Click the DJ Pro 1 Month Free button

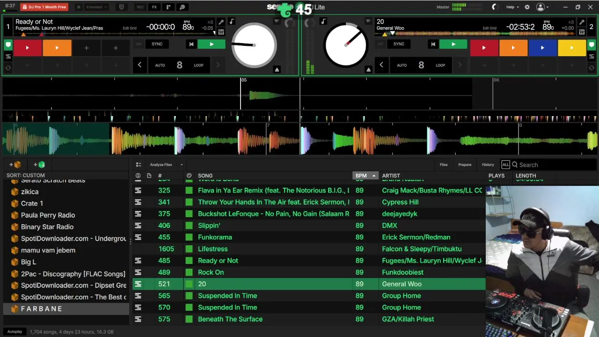44,7
